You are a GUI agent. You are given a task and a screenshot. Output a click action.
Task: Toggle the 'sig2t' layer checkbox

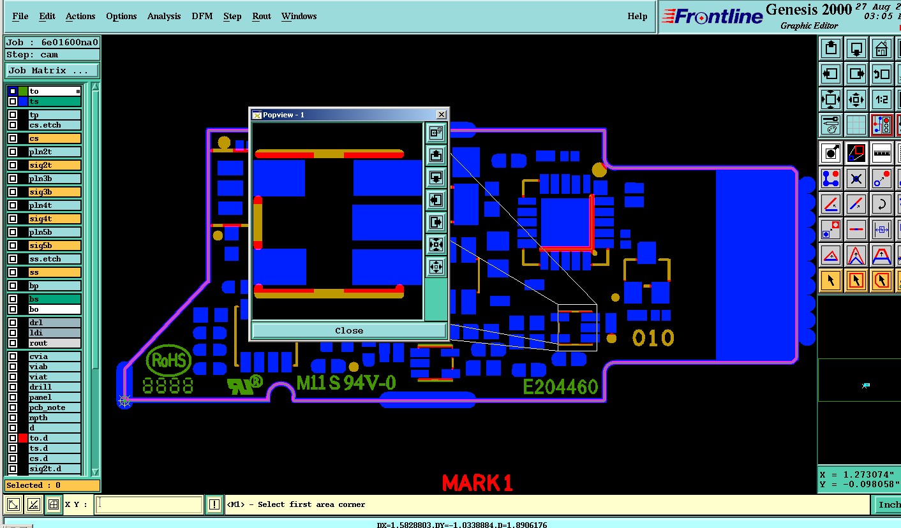click(13, 165)
